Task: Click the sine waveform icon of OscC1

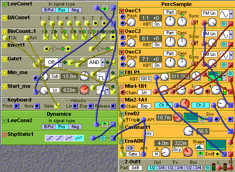Action: pyautogui.click(x=224, y=14)
